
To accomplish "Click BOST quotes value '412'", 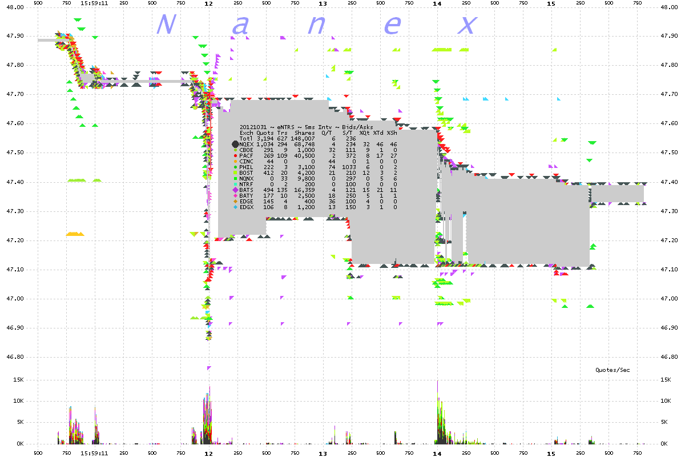I will pos(268,173).
